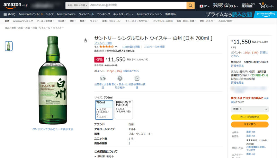This screenshot has height=158, width=277.
Task: Open 詳細はこちら points link under price
Action: (131, 71)
